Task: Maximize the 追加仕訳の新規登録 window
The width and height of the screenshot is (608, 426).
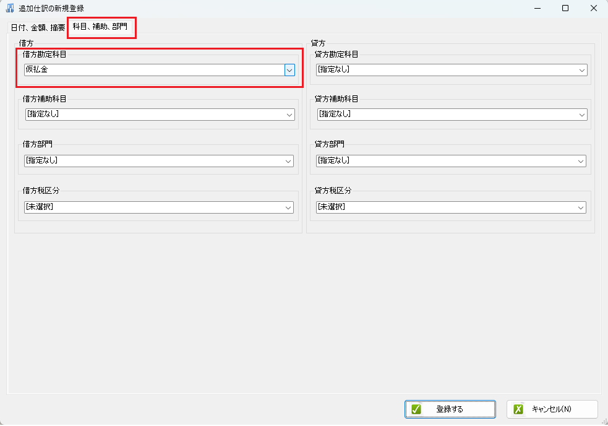Action: (565, 8)
